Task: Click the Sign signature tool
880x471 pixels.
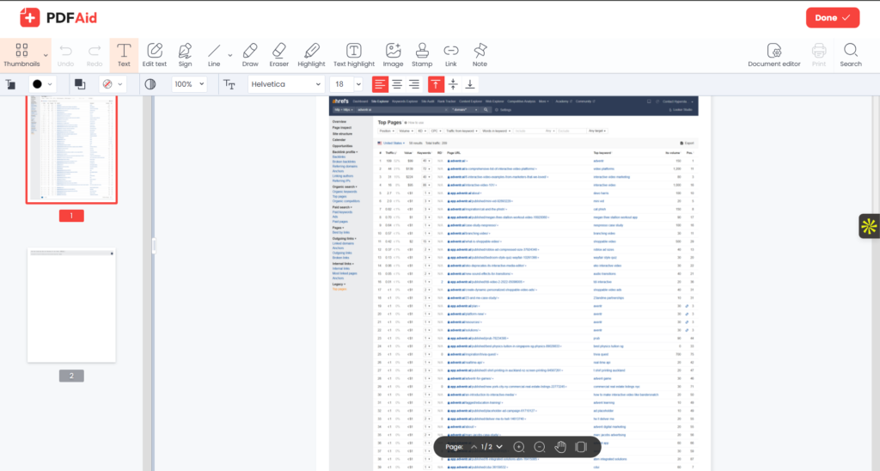Action: 185,54
